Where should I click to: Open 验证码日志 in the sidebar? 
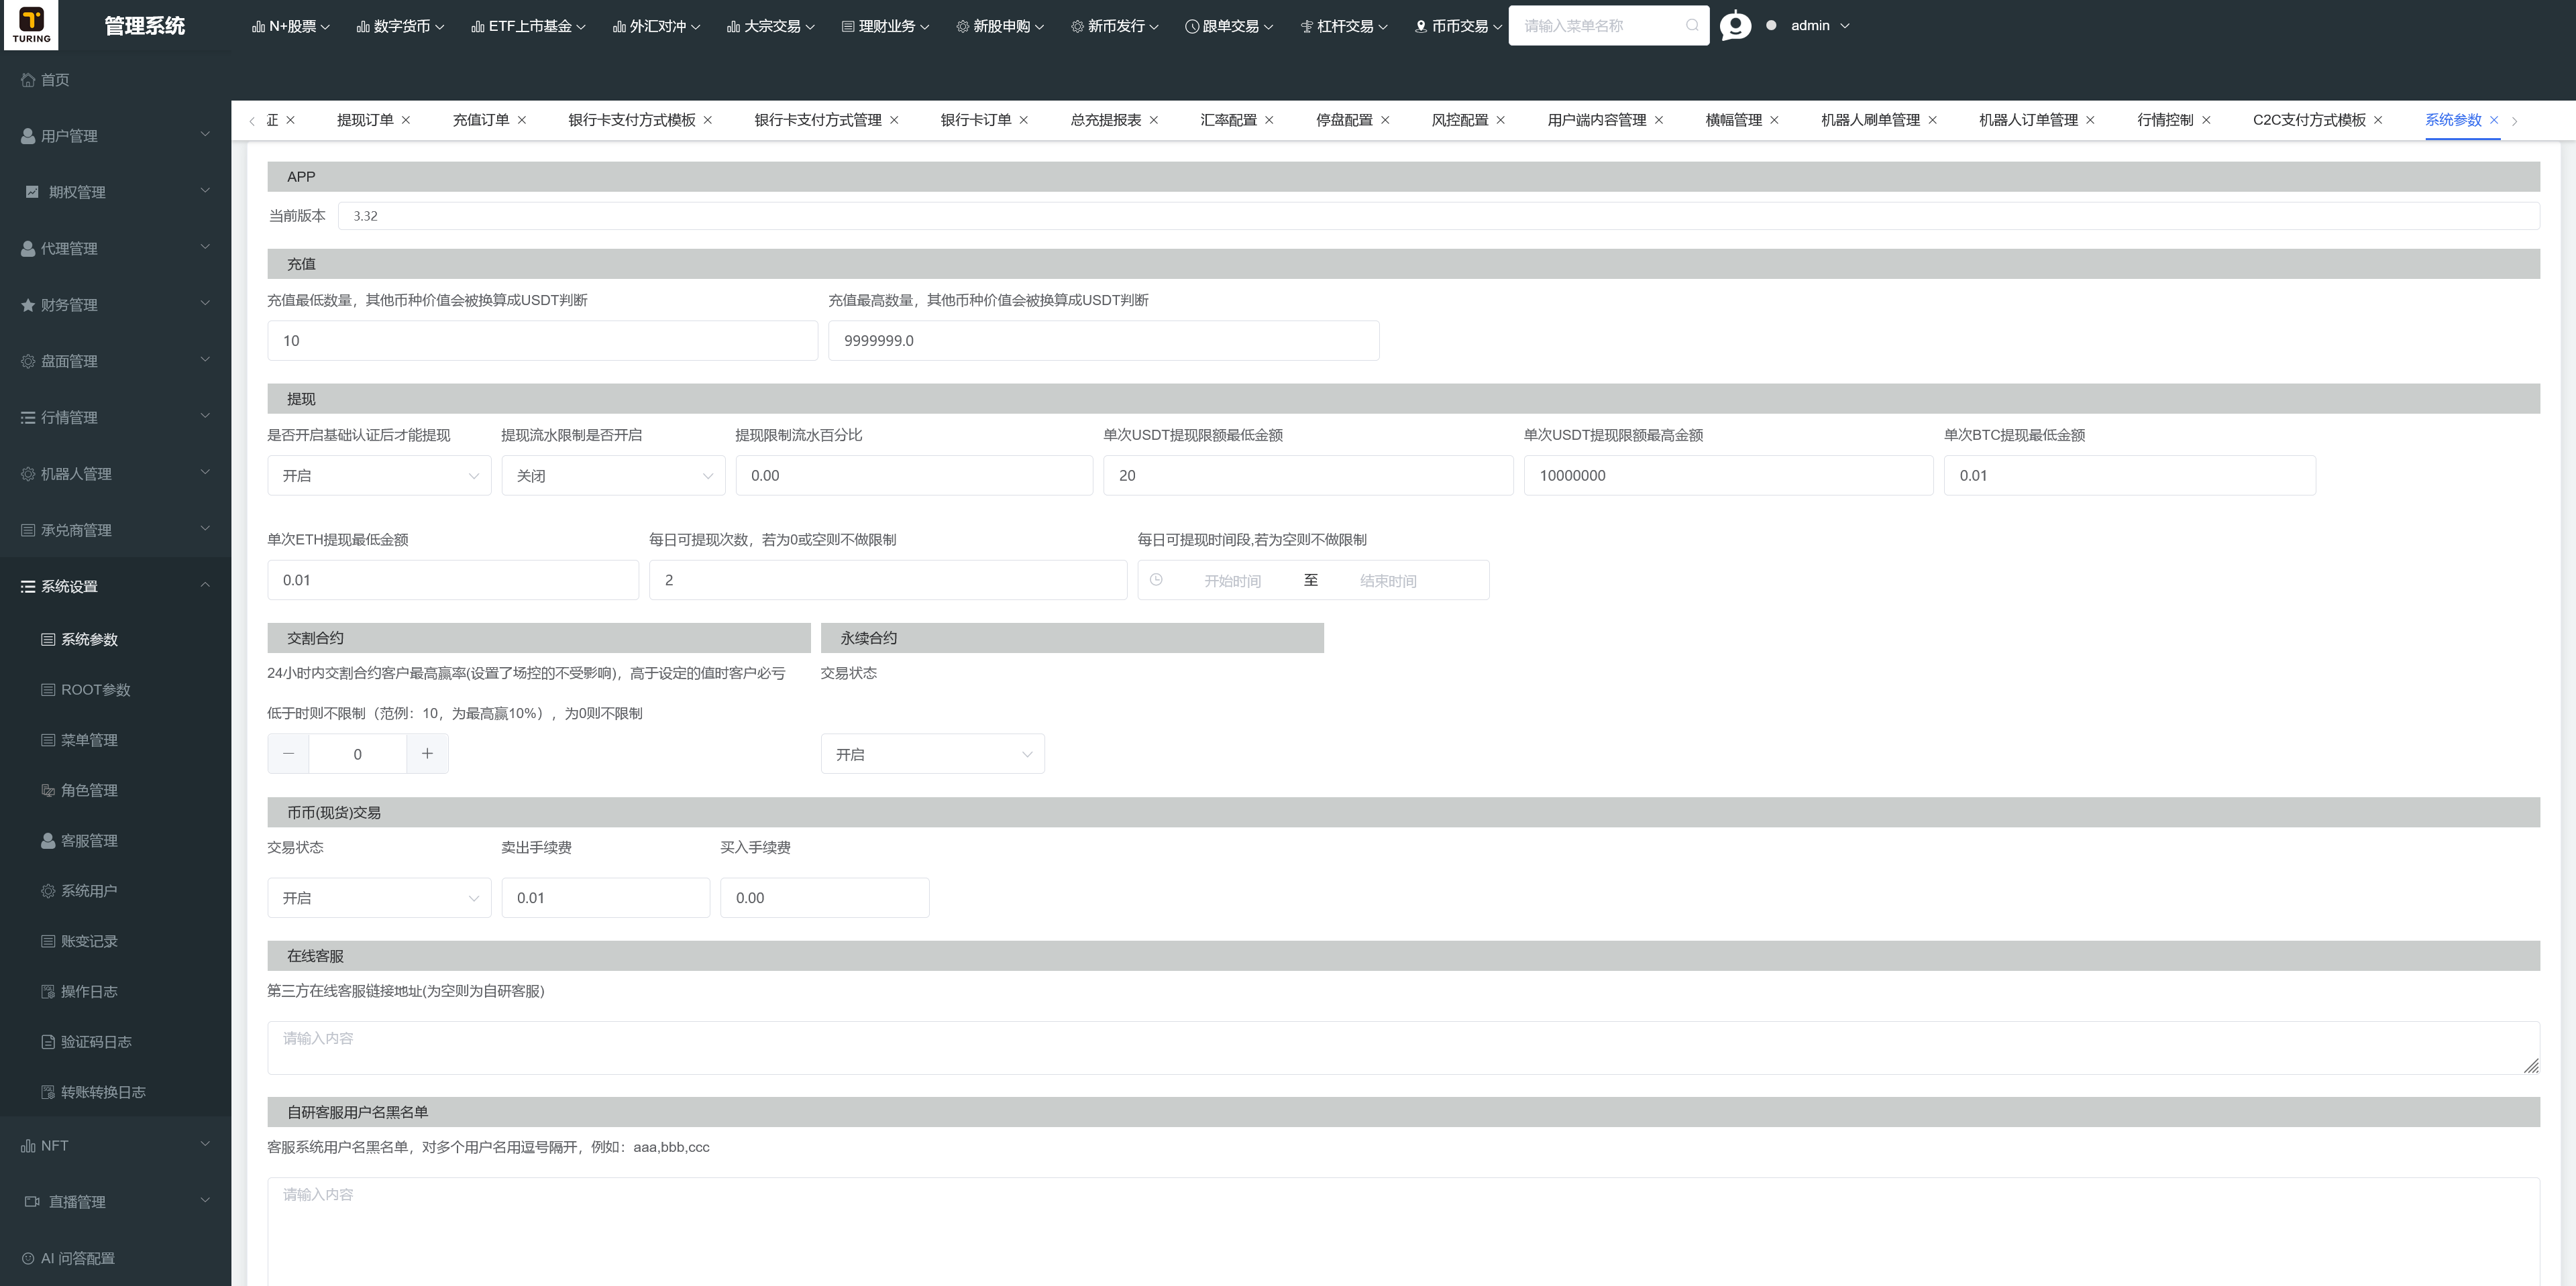point(115,1042)
